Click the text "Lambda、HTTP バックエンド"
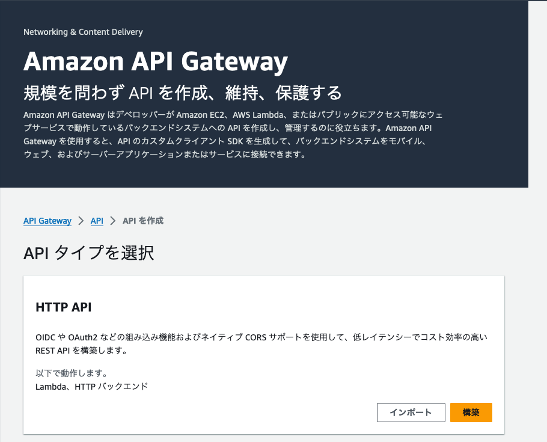Screen dimensions: 547x442 [x=92, y=387]
